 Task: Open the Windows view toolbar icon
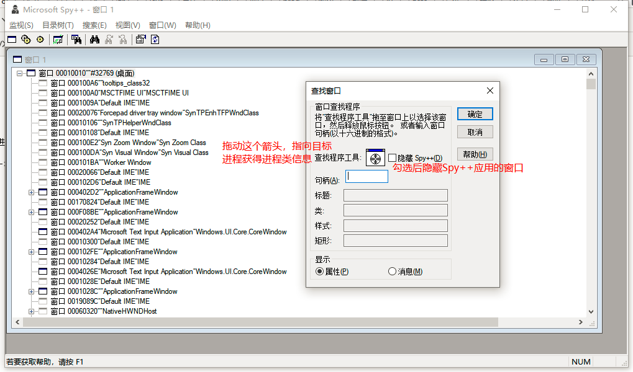tap(12, 40)
